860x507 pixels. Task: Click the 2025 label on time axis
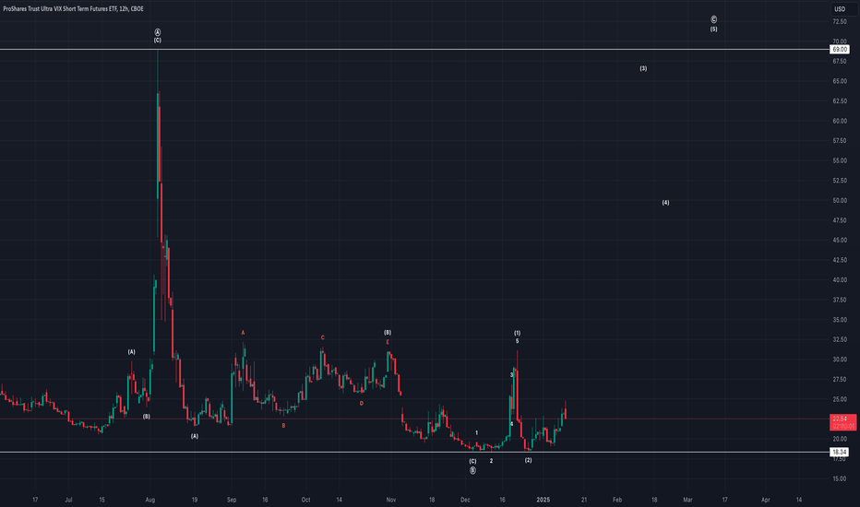[543, 500]
